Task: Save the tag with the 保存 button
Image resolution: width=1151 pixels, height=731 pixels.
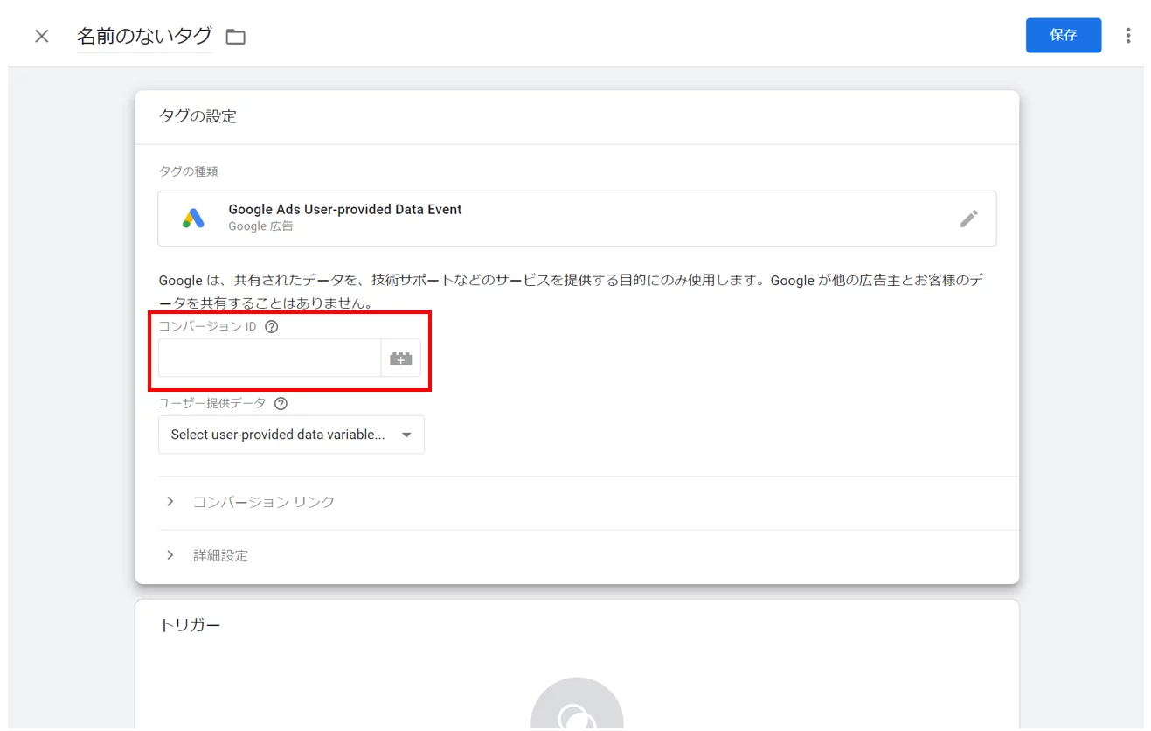Action: pos(1064,35)
